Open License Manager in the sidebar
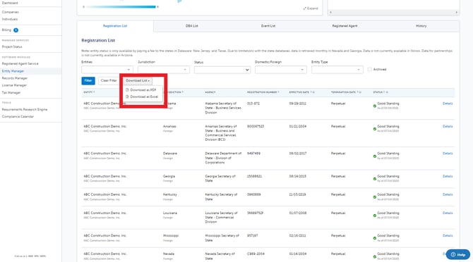Screen dimensions: 473x262 [14, 85]
